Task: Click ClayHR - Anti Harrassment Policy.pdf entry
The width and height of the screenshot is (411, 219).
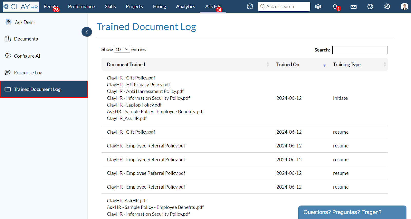Action: click(145, 91)
